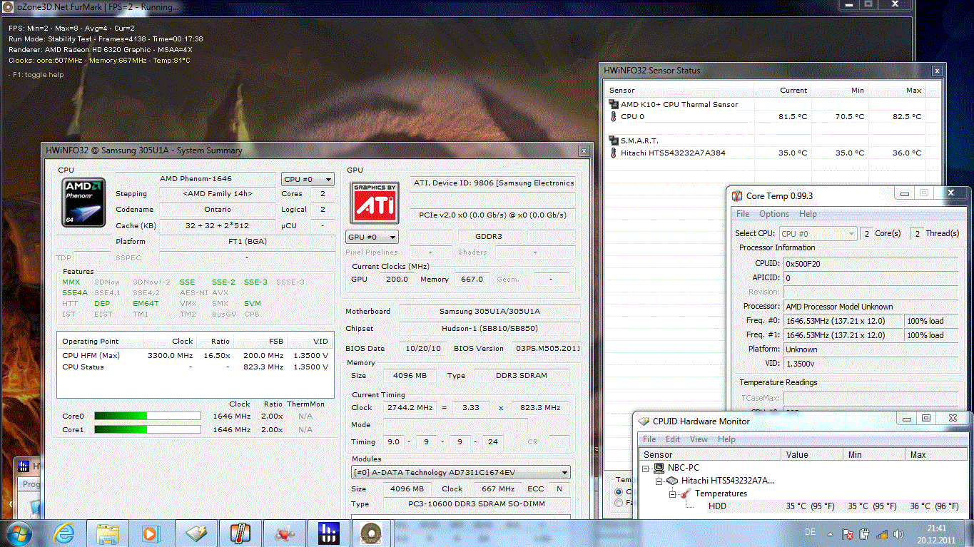The image size is (974, 547).
Task: Open the Windows Start menu orb
Action: [x=19, y=533]
